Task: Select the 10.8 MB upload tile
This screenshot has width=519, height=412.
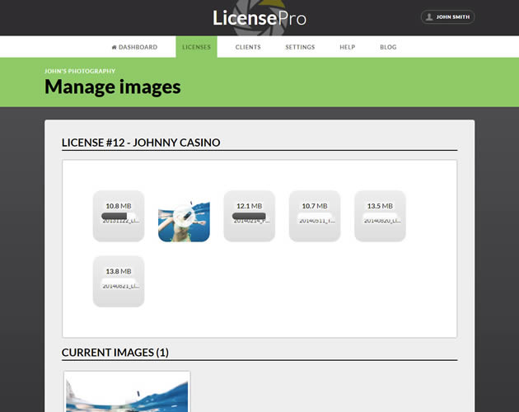Action: [x=119, y=216]
